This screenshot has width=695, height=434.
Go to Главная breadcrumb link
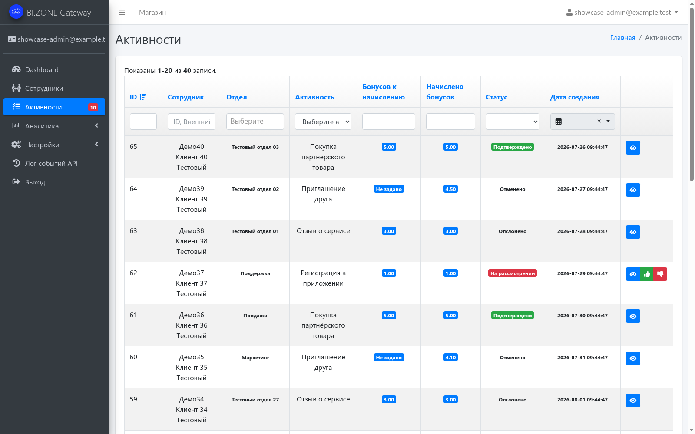(x=622, y=38)
